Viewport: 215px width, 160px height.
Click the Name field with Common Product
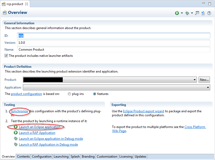[x=113, y=50]
